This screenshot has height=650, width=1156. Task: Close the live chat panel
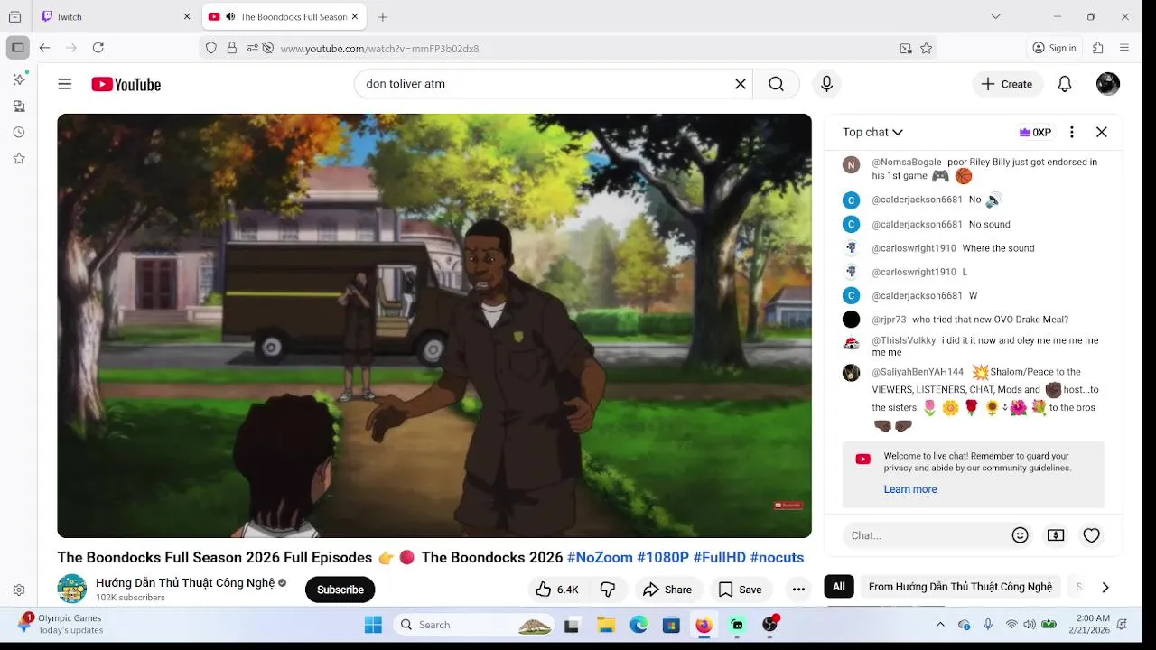(1102, 132)
